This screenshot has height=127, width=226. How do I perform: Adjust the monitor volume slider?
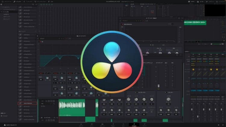[x=217, y=44]
